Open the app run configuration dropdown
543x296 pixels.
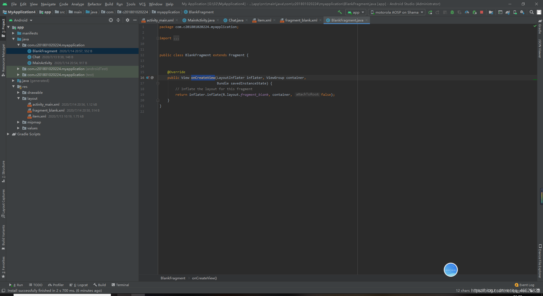356,12
